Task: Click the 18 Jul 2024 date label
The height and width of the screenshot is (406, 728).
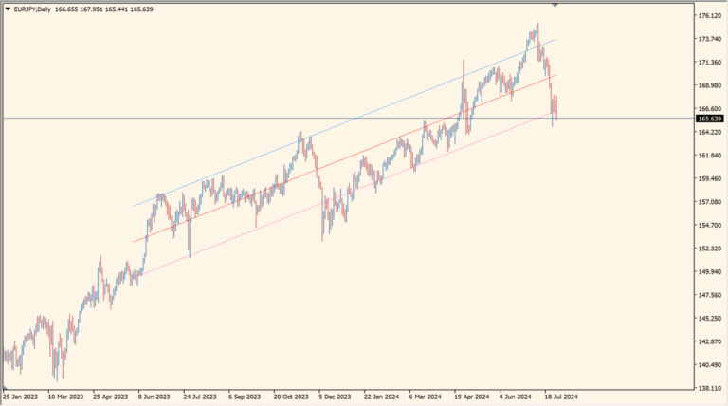Action: [x=561, y=397]
